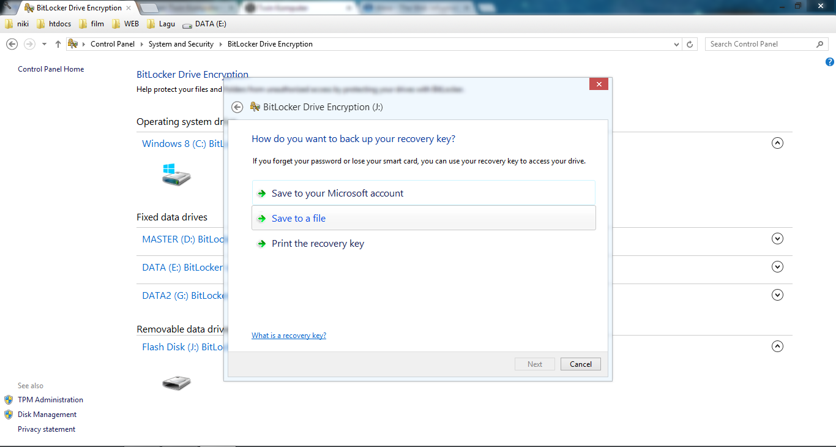Navigate to System and Security breadcrumb
This screenshot has height=447, width=836.
(x=181, y=44)
